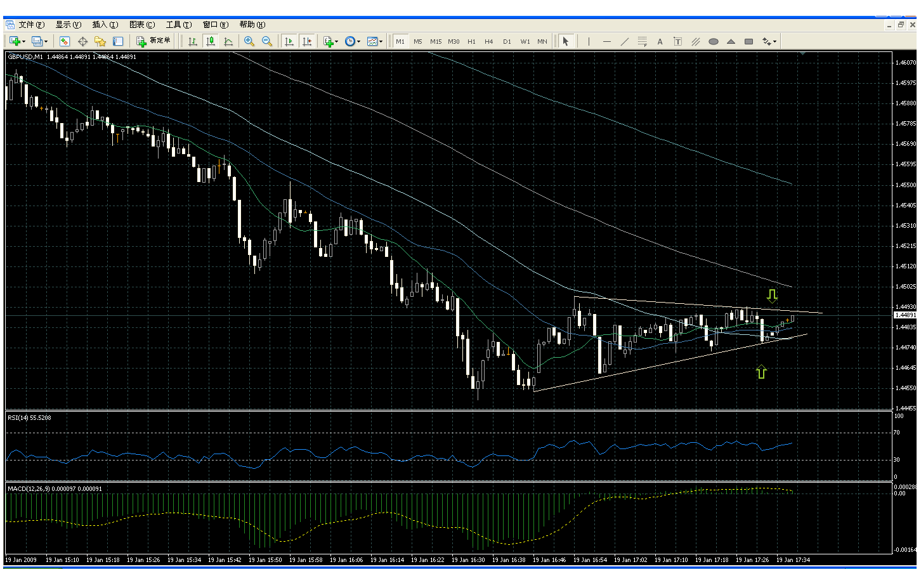
Task: Select the W1 timeframe
Action: point(525,41)
